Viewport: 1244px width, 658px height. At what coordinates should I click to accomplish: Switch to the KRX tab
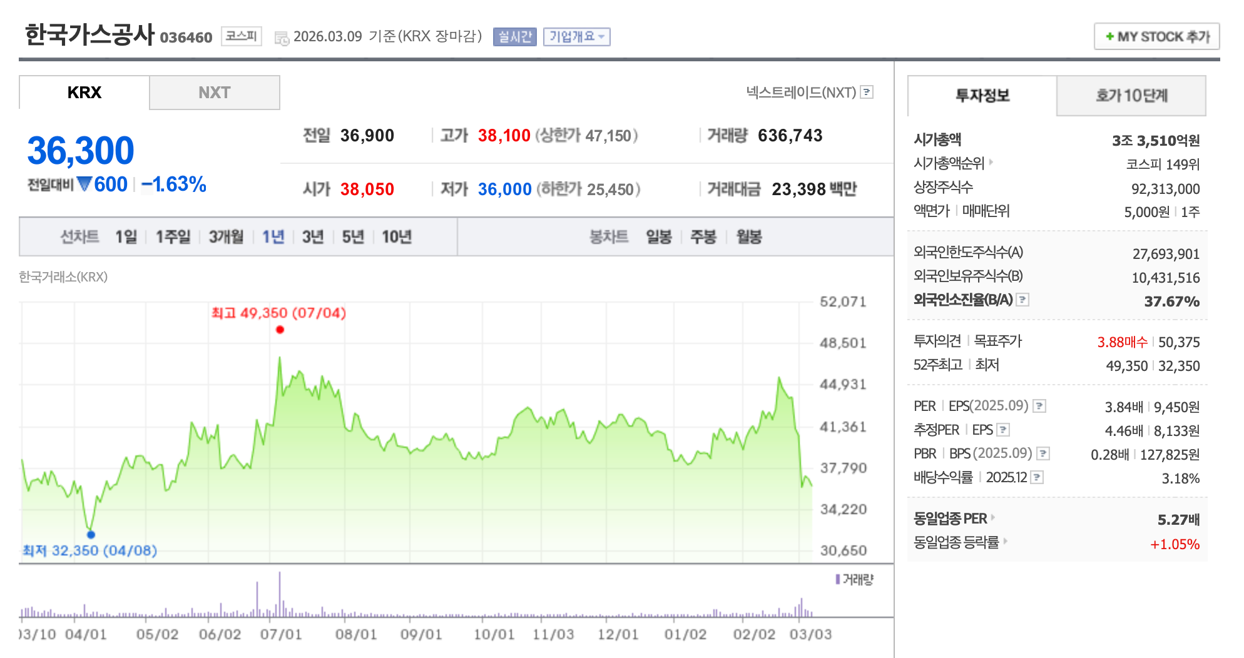(84, 93)
